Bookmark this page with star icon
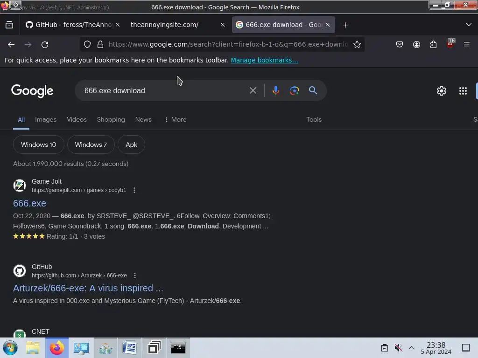 coord(357,44)
